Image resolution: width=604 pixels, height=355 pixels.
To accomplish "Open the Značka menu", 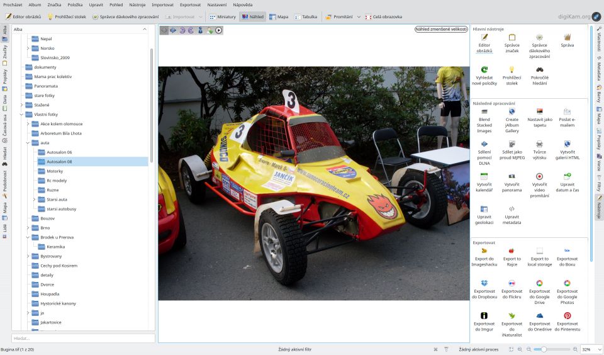I will click(54, 4).
